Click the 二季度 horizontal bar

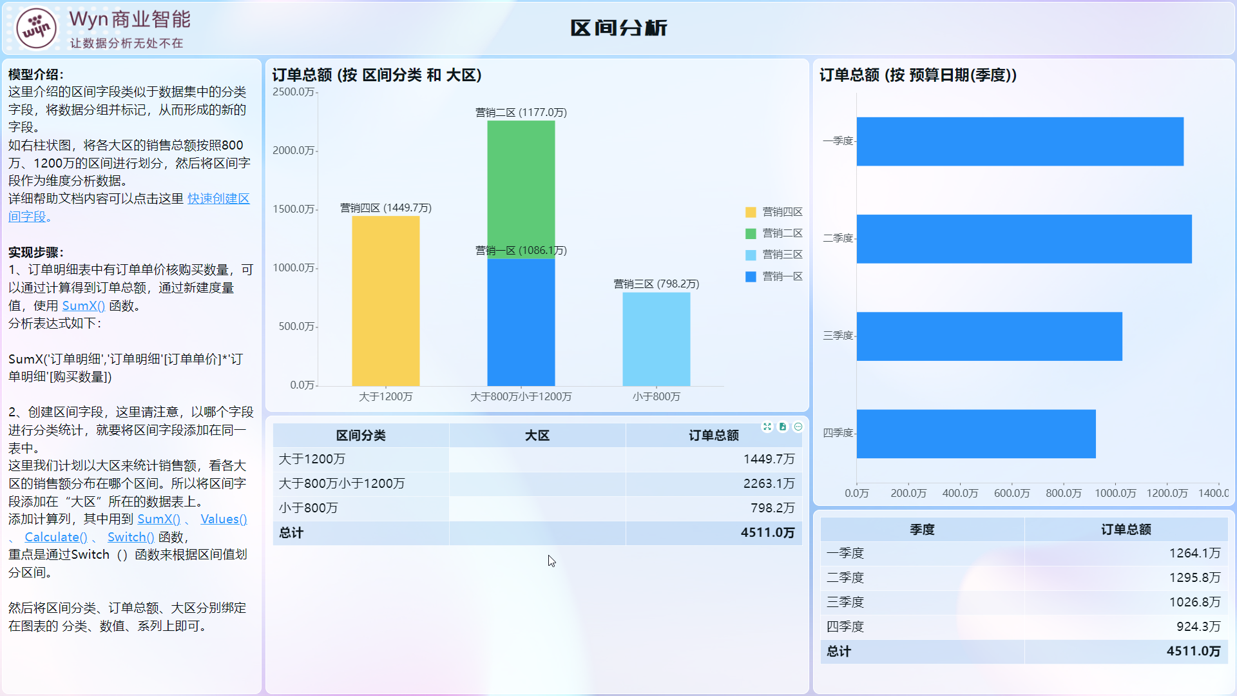pyautogui.click(x=1023, y=239)
